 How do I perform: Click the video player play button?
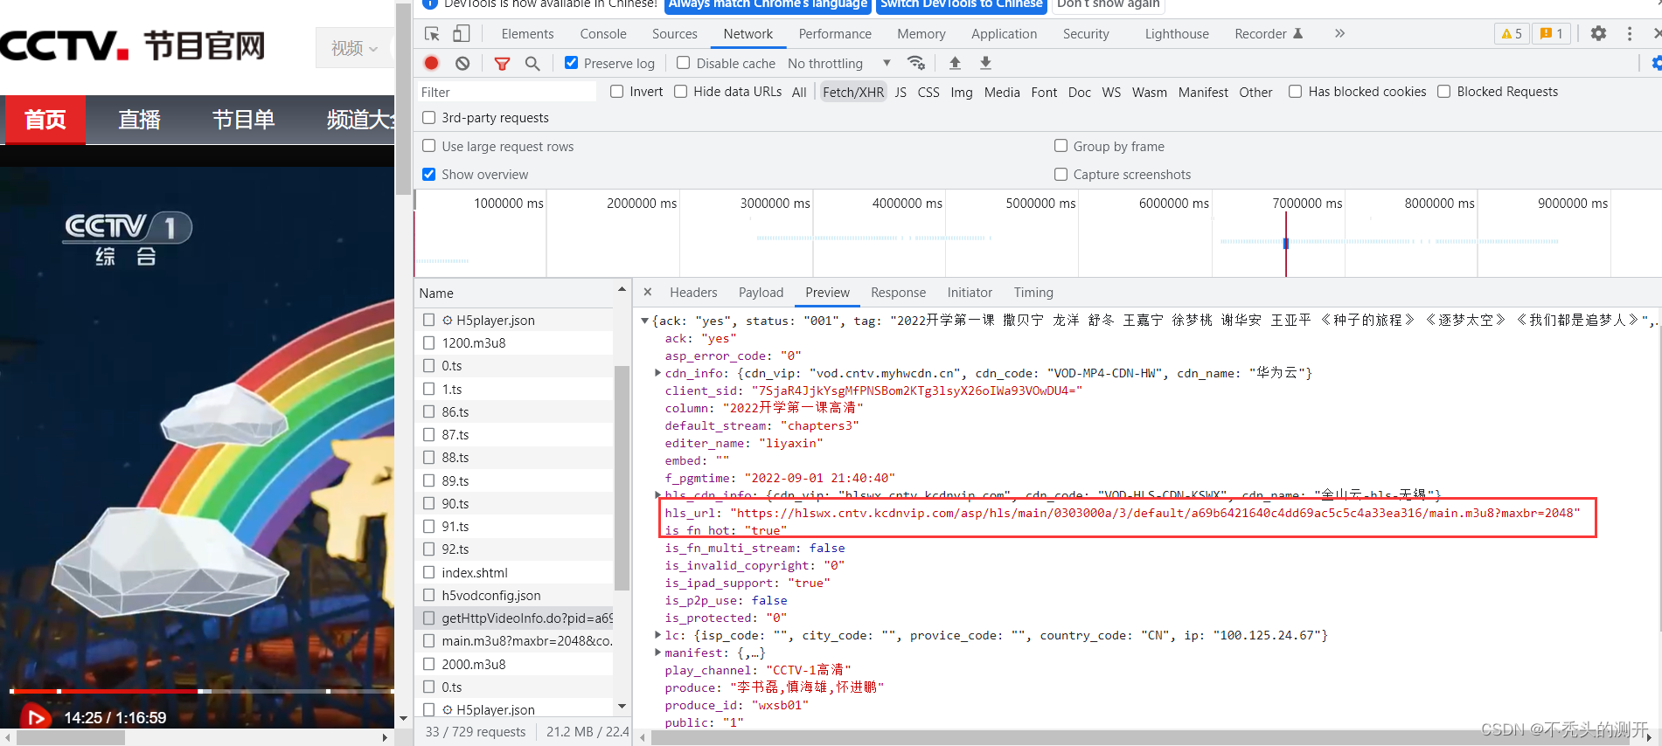(36, 717)
